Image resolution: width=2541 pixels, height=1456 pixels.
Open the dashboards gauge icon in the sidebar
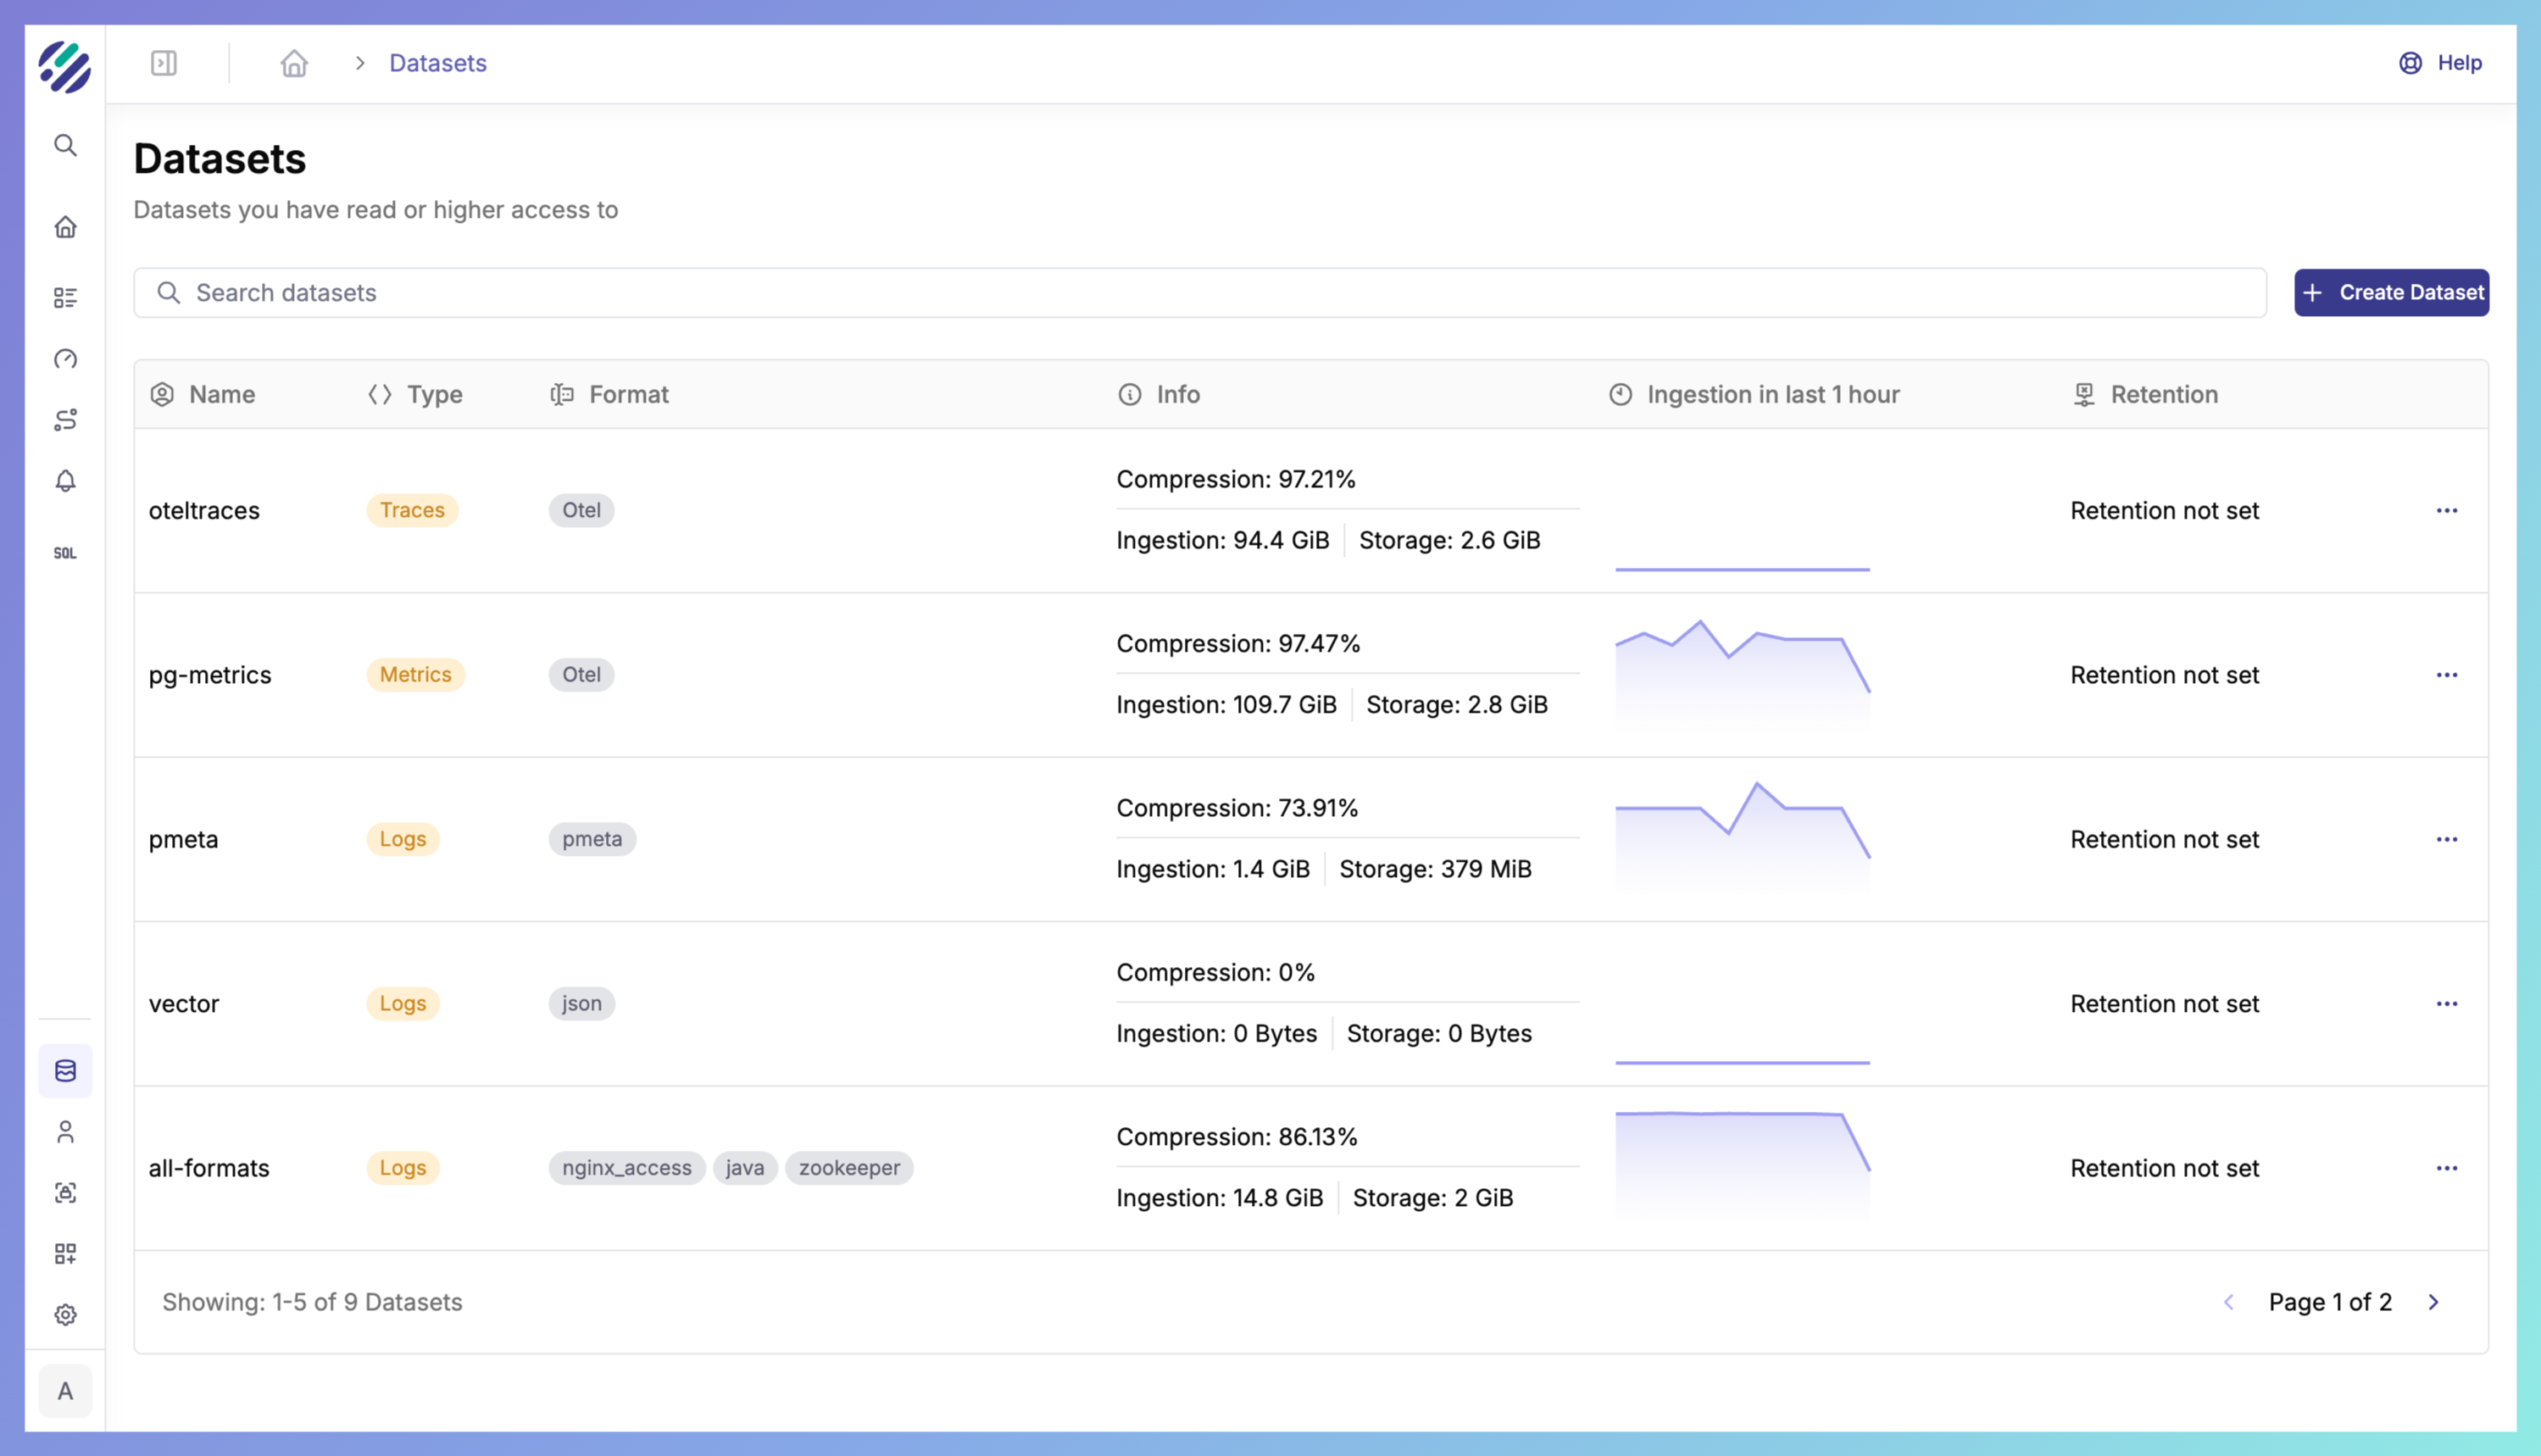point(65,359)
